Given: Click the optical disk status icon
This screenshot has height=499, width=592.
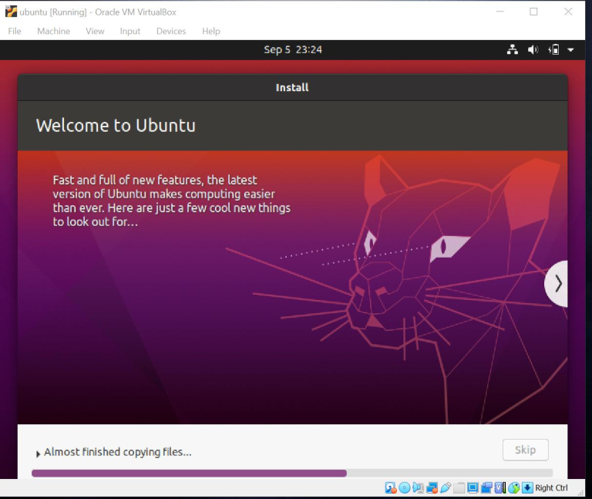Looking at the screenshot, I should (404, 488).
